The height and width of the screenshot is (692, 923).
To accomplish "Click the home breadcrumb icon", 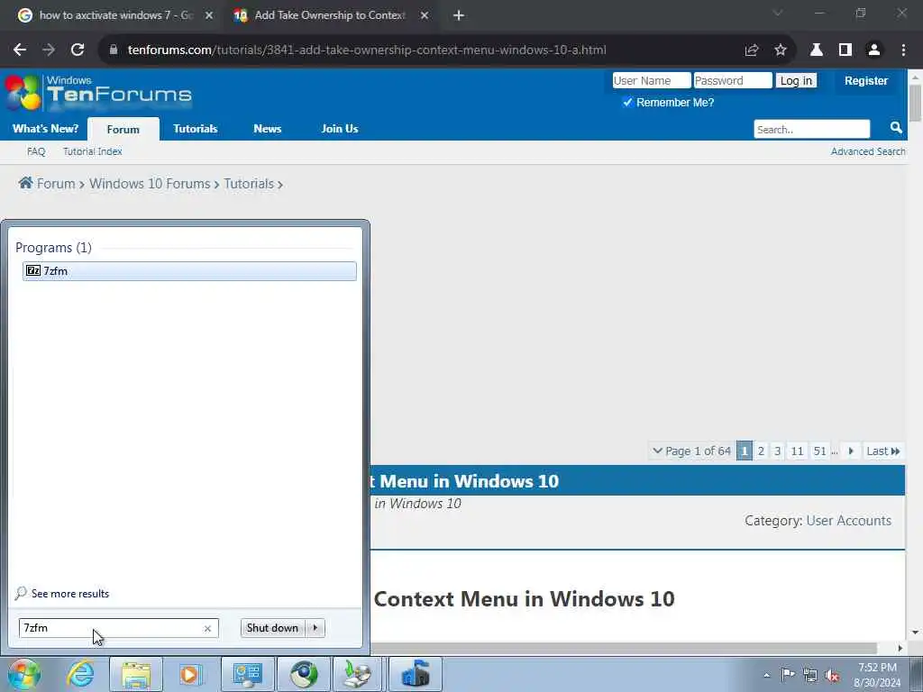I will 25,183.
